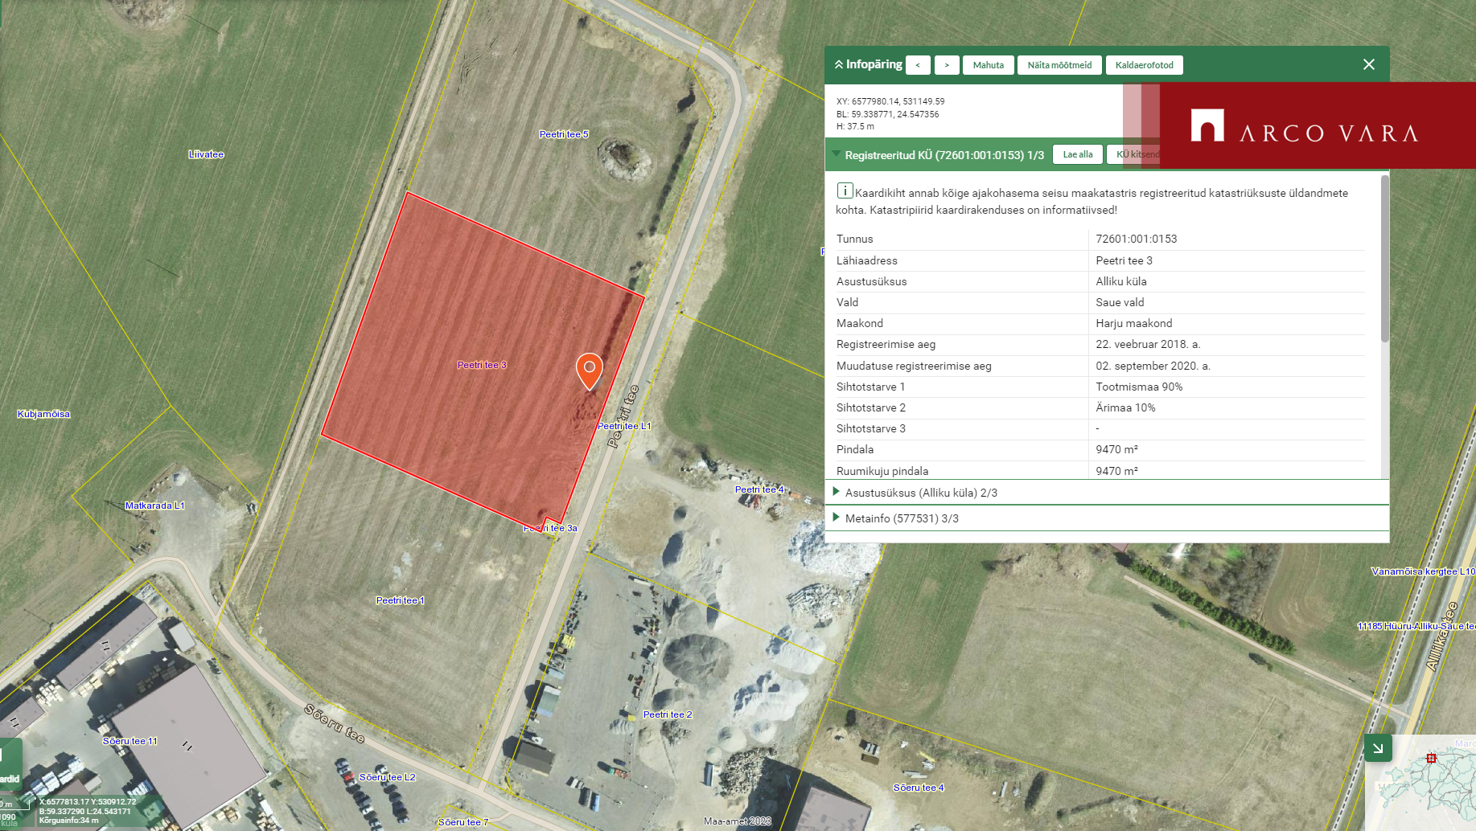Click the orange location pin marker
The height and width of the screenshot is (831, 1476).
click(x=590, y=370)
